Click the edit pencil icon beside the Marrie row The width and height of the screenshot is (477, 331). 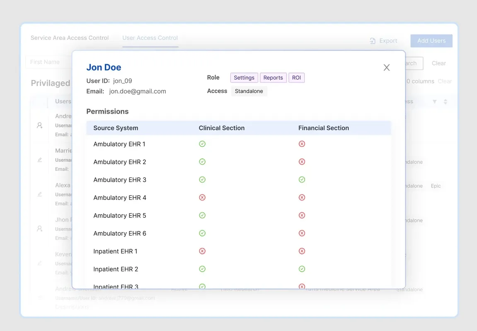[x=40, y=160]
